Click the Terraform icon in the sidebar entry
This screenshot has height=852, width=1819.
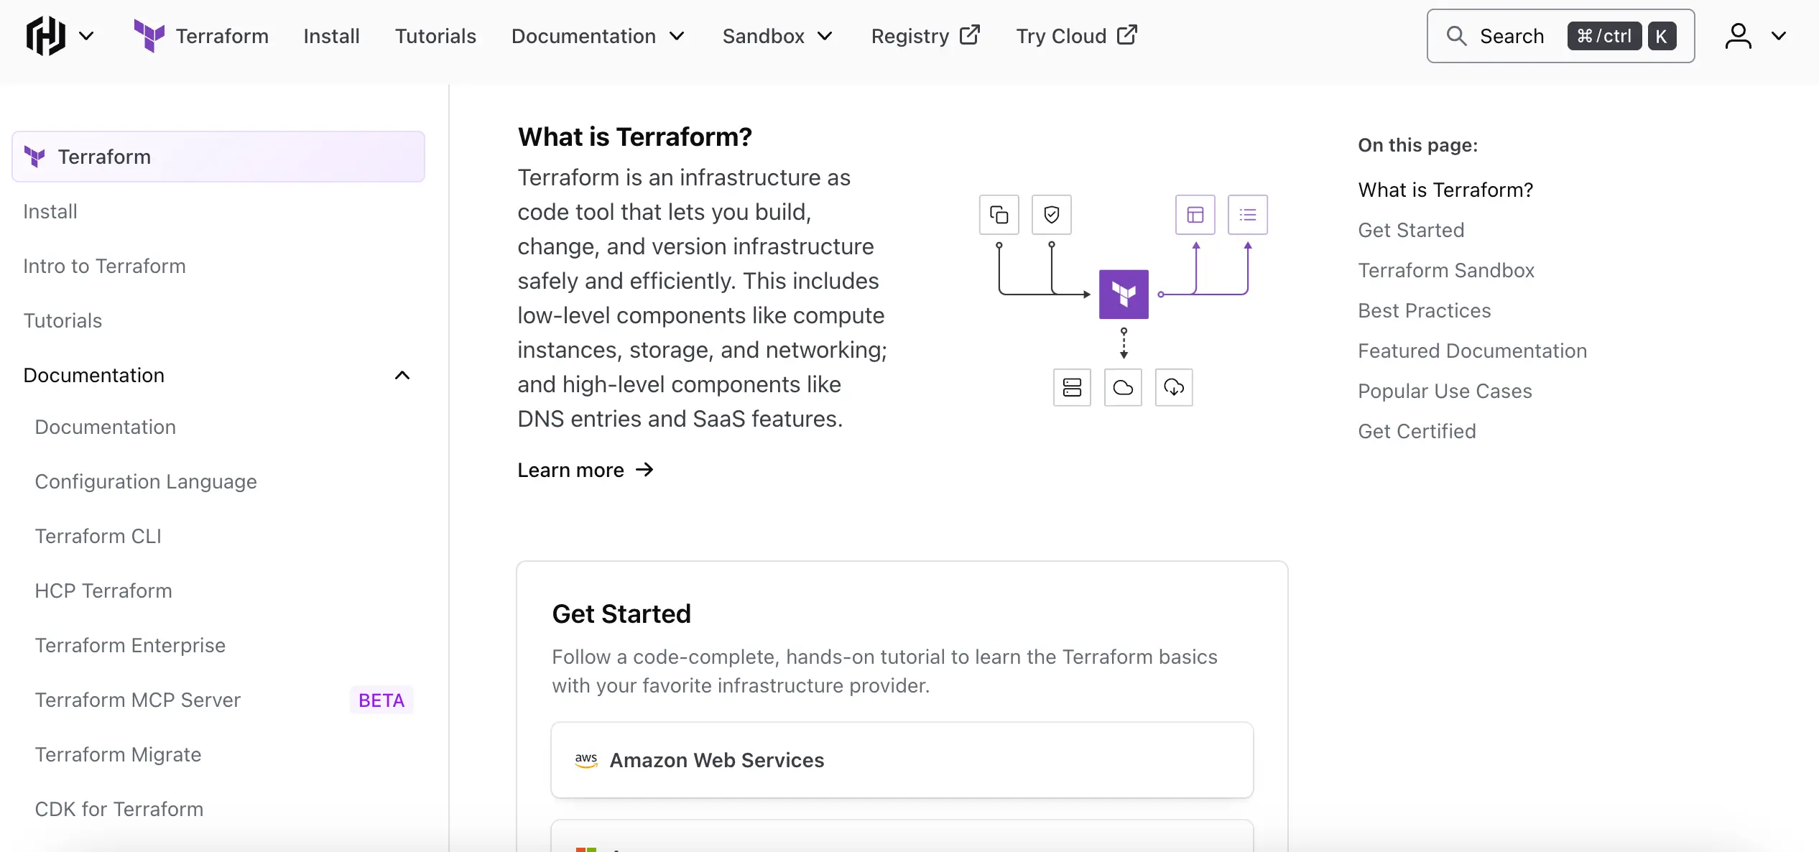[x=34, y=156]
